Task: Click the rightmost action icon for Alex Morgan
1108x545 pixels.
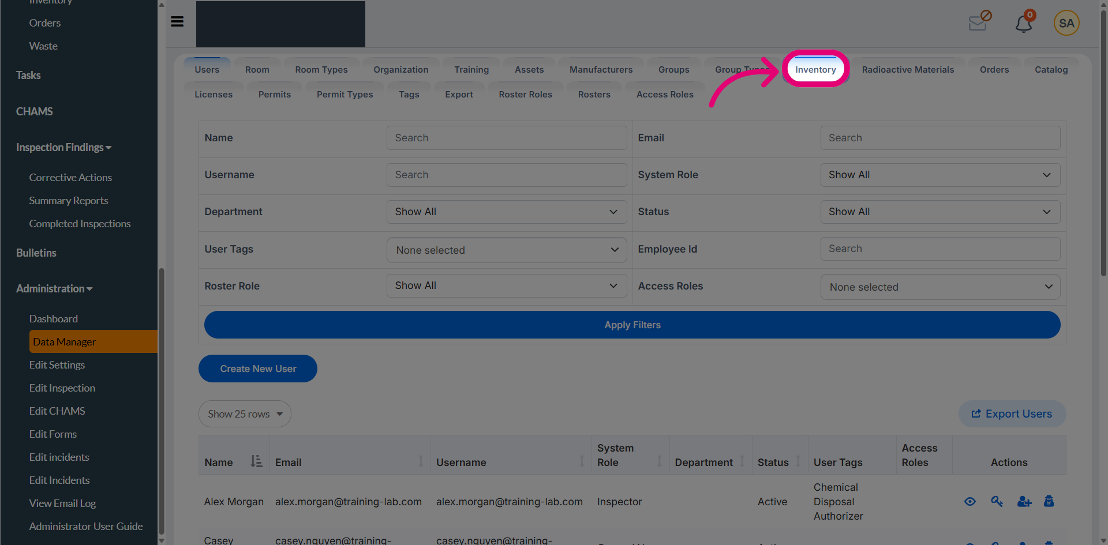Action: click(x=1049, y=501)
